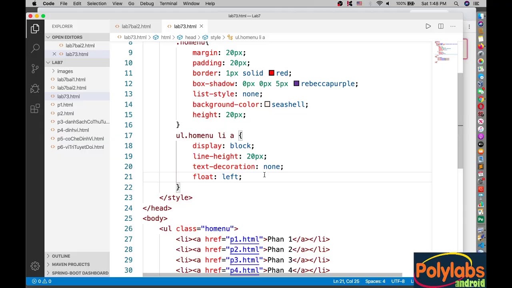Image resolution: width=512 pixels, height=288 pixels.
Task: Click Ln 21, Col 25 in status bar
Action: coord(346,281)
